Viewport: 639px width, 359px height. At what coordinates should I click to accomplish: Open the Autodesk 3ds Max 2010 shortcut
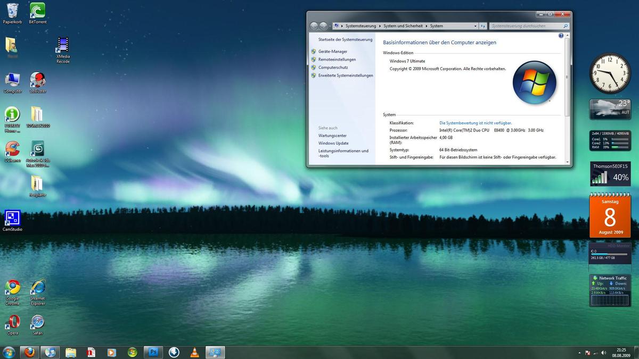pos(38,154)
